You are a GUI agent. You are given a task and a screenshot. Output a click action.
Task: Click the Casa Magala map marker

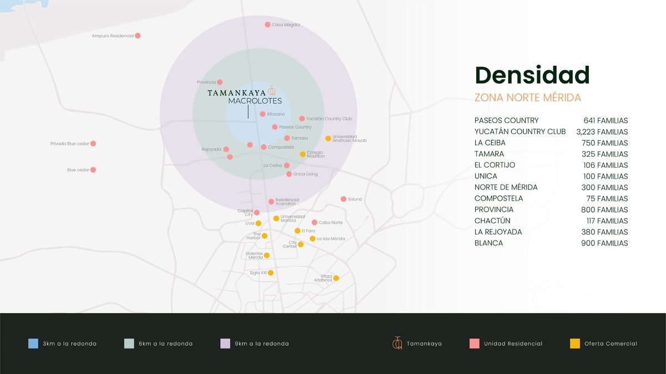coord(268,24)
